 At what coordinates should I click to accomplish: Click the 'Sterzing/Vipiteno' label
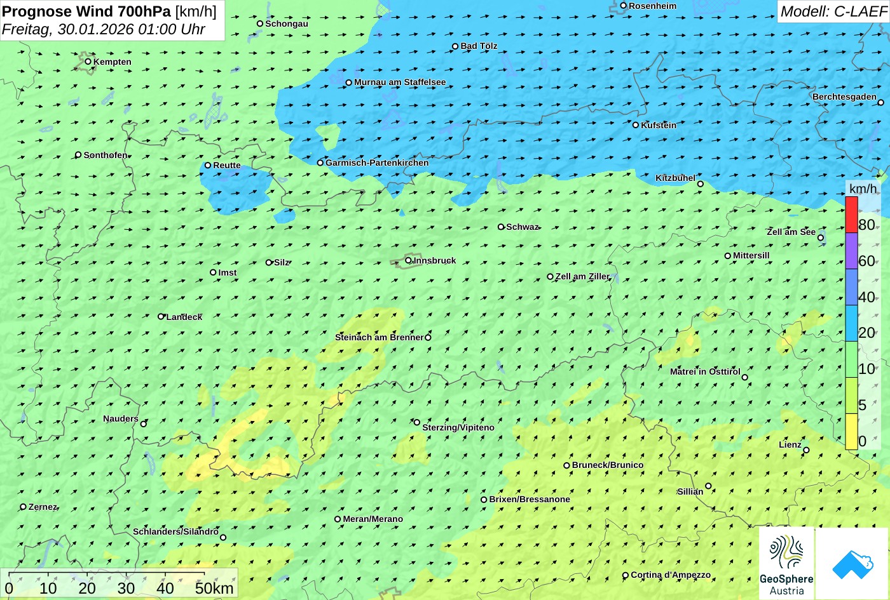458,427
